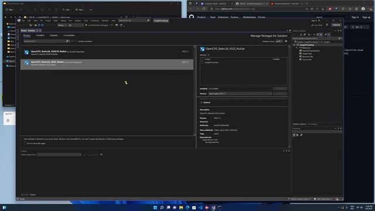Open Search on the Windows taskbar
375x211 pixels.
(162, 207)
